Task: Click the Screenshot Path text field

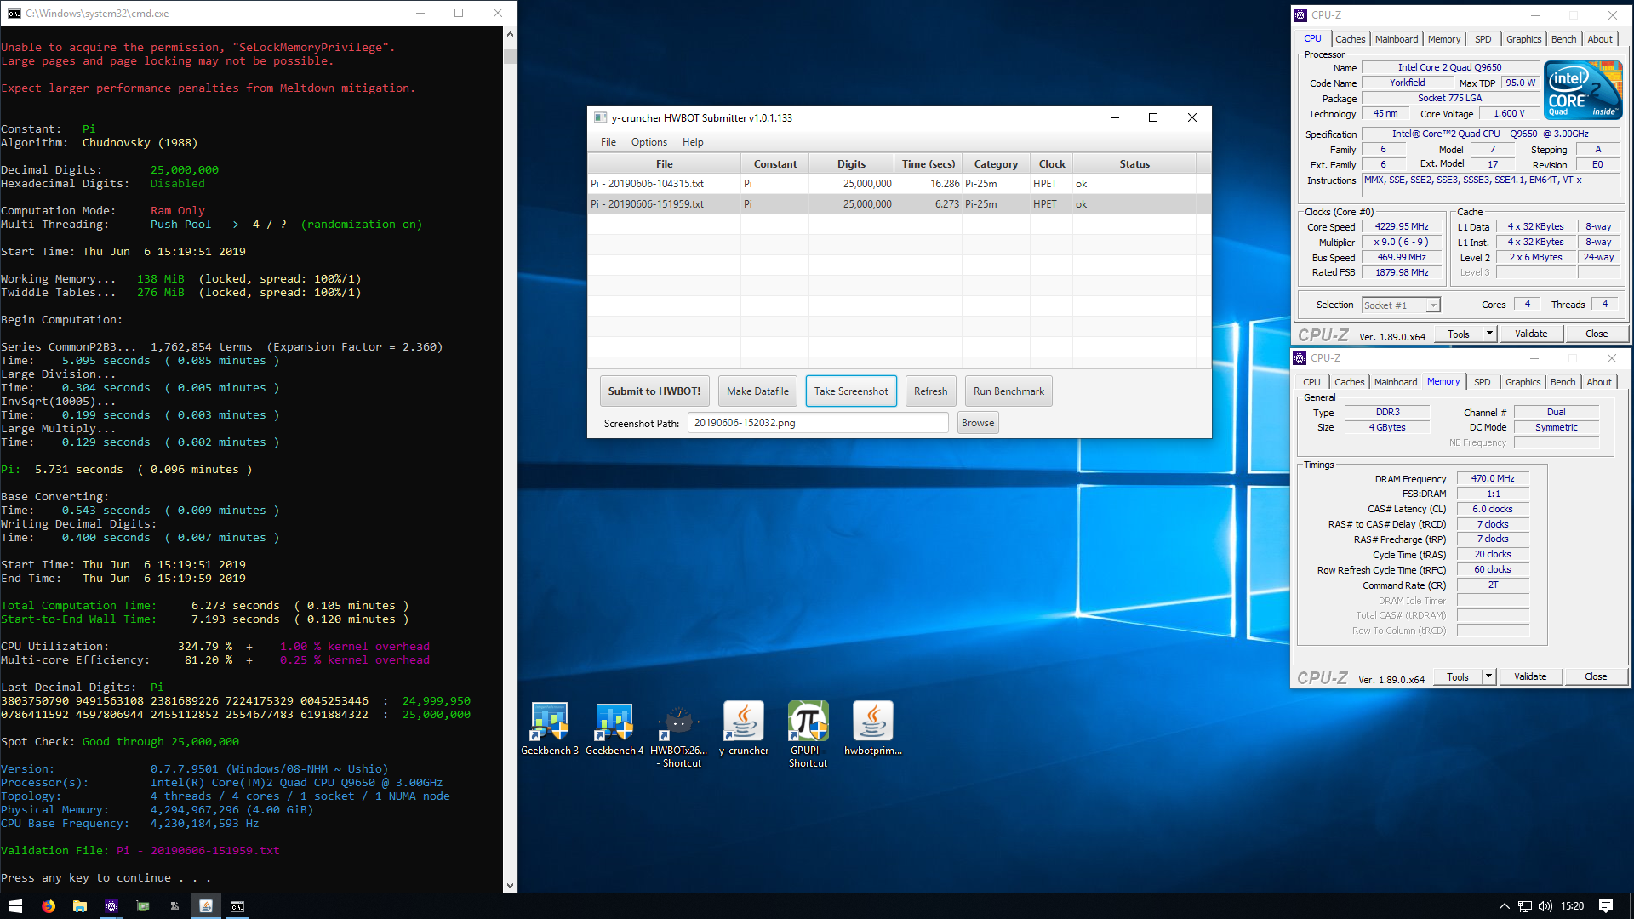Action: 818,423
